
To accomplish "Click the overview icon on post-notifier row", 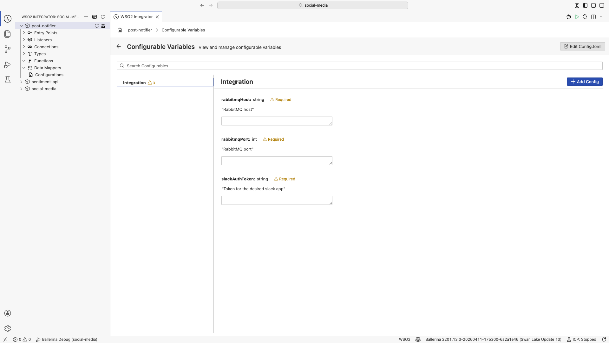I will (103, 26).
